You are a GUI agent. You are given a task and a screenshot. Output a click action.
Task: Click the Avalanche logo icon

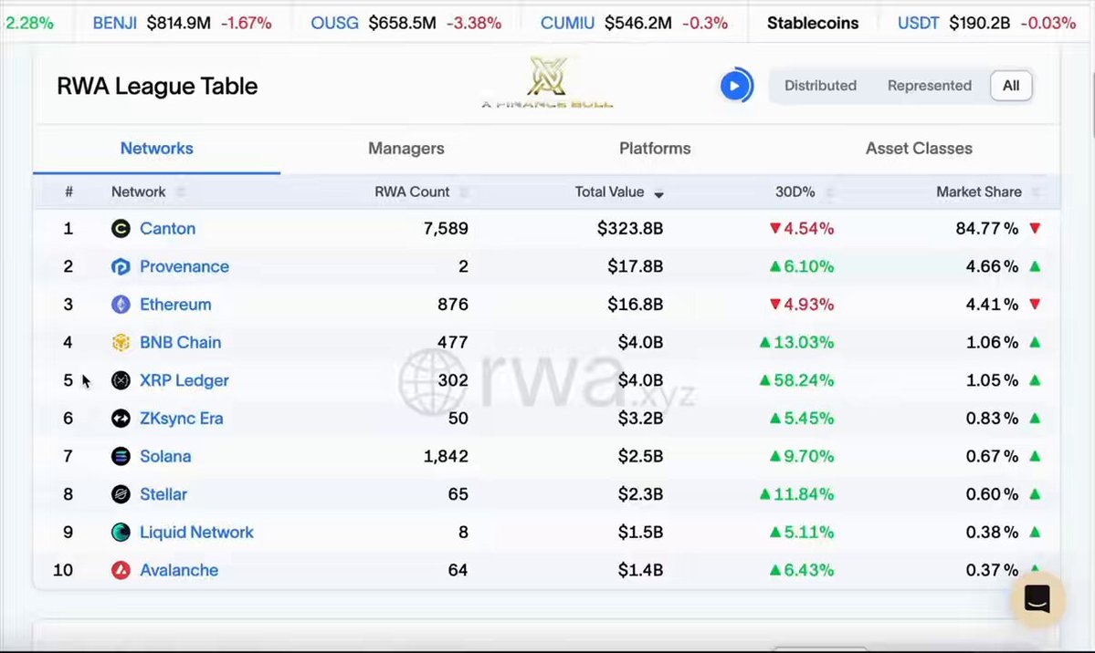pyautogui.click(x=121, y=570)
